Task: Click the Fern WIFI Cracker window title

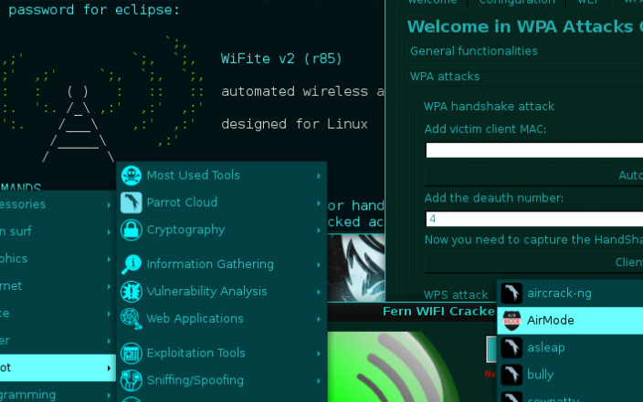Action: click(438, 311)
